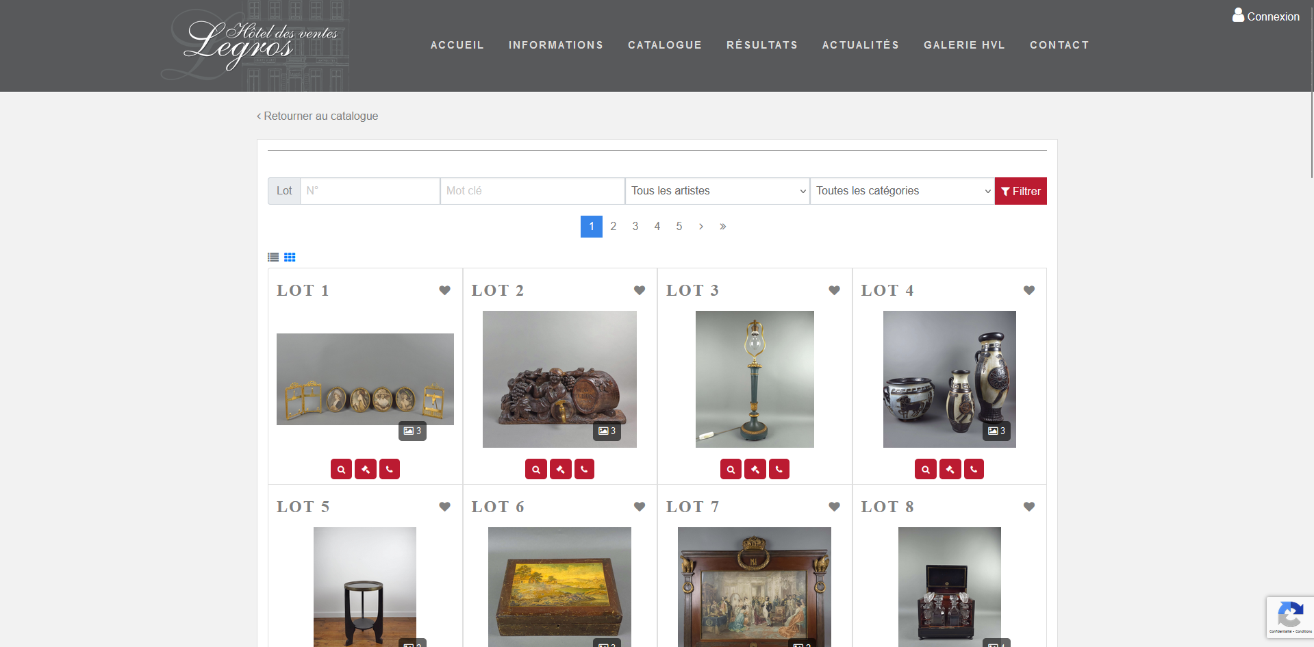Screen dimensions: 1314x647
Task: Like Lot 6 with heart icon
Action: click(640, 507)
